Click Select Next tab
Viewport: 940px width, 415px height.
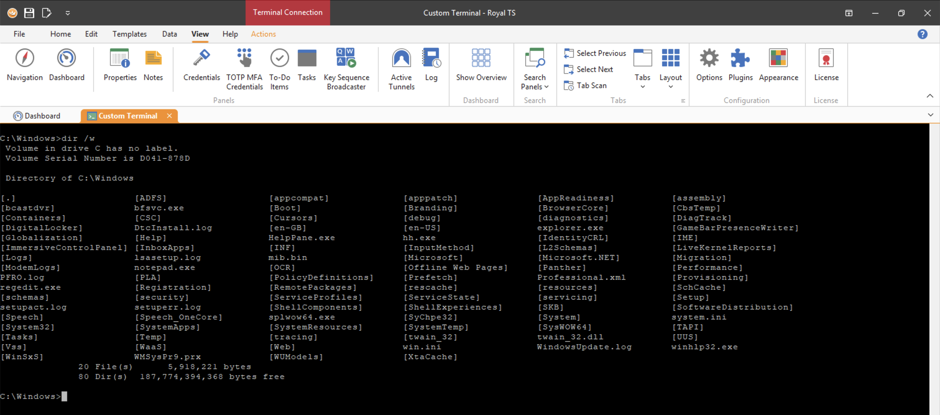(588, 69)
